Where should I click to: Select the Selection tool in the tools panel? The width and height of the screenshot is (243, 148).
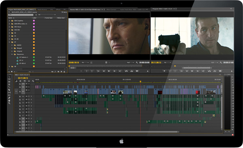pos(9,77)
